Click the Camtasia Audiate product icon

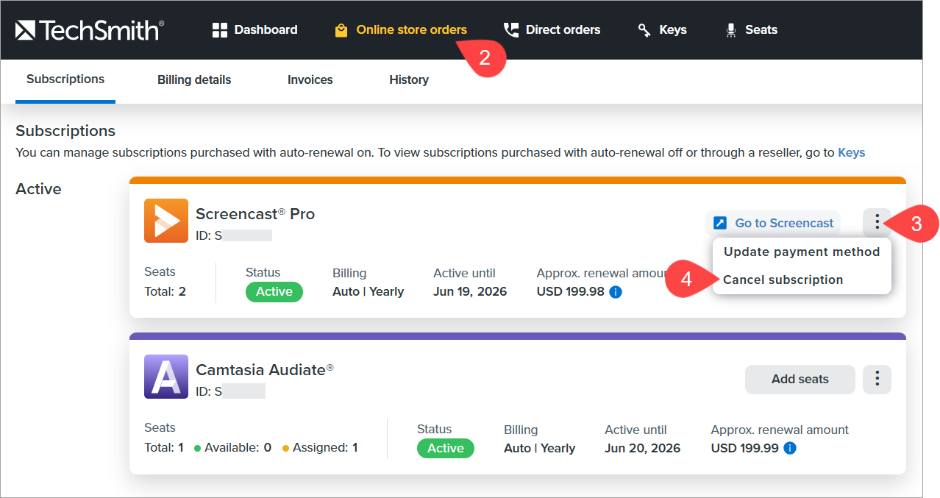(166, 377)
